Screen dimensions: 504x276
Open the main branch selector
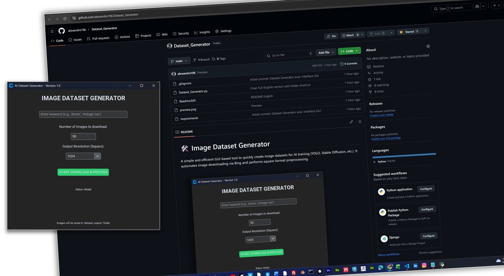[179, 61]
